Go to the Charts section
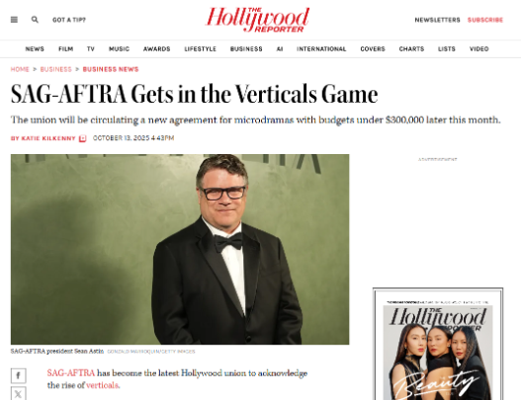521x400 pixels. (411, 49)
